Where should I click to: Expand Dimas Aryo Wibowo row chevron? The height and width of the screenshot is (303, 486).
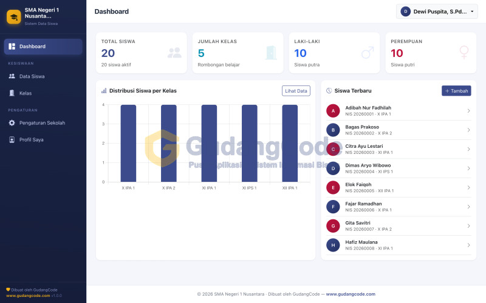[468, 168]
